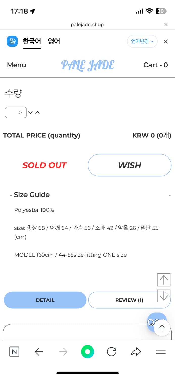Open the Naver home N icon
Viewport: 175px width, 378px height.
coord(14,352)
